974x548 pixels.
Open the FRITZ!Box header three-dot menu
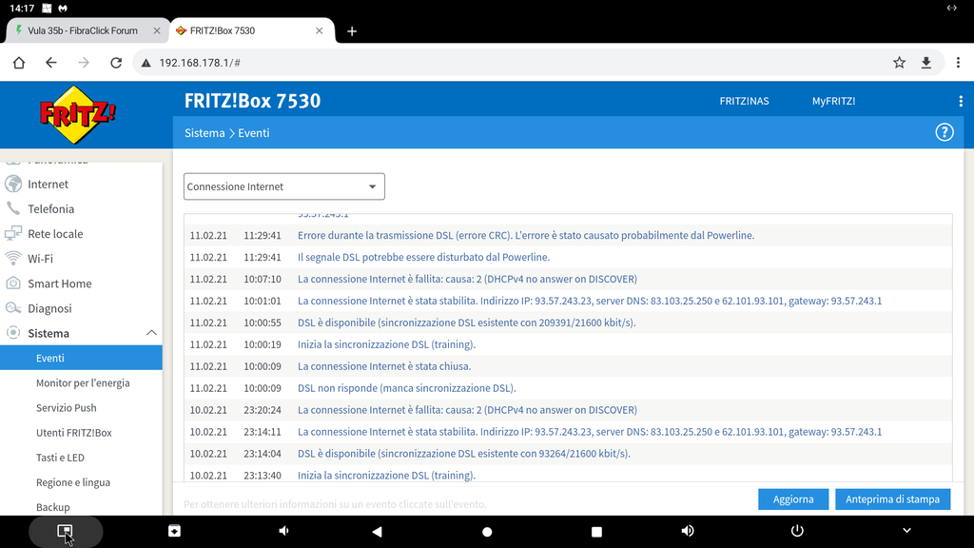[961, 101]
